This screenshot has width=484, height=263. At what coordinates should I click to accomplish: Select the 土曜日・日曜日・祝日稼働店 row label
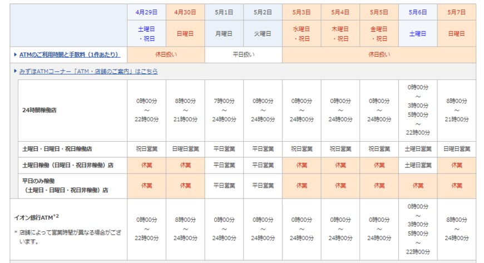(x=56, y=149)
